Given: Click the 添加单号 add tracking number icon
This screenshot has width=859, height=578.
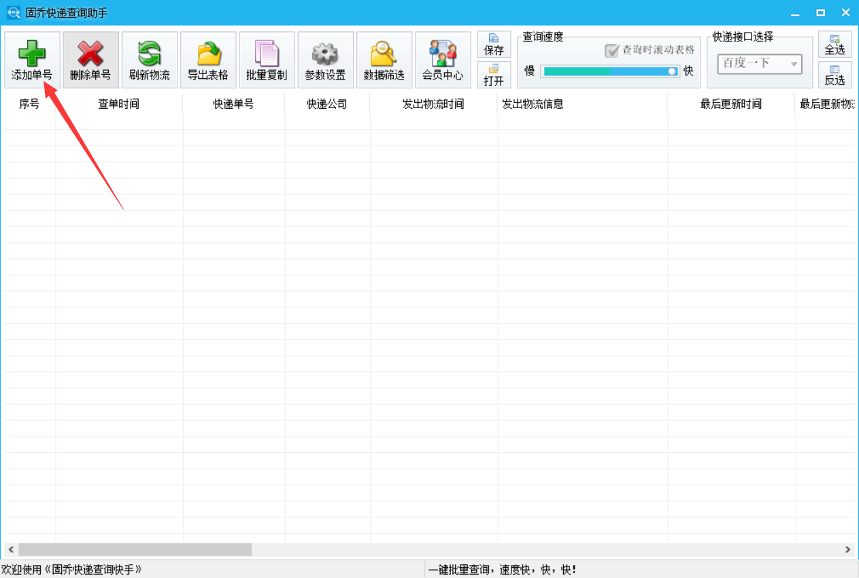Looking at the screenshot, I should (x=32, y=59).
